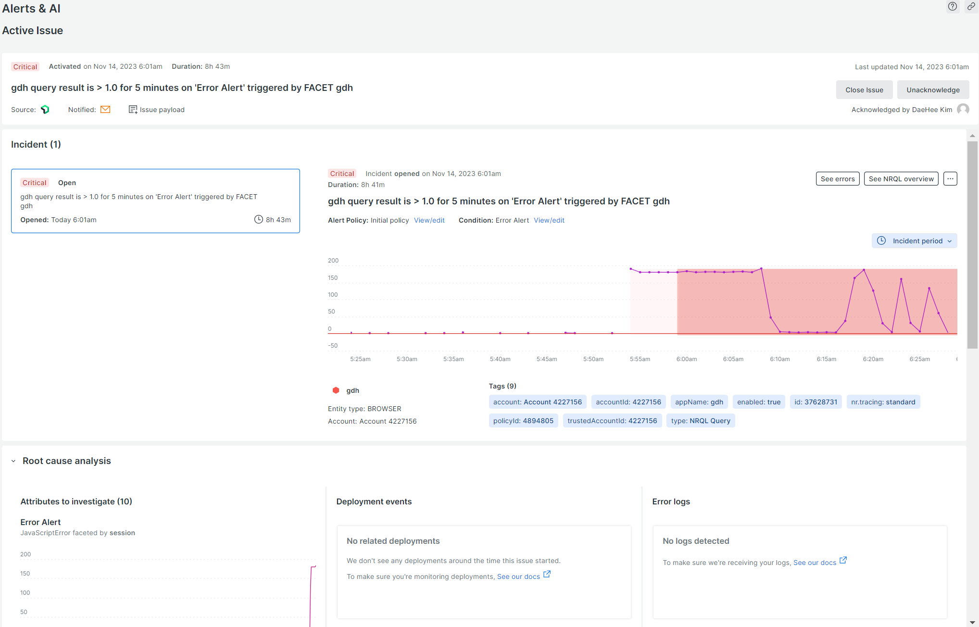Screen dimensions: 979x627
Task: Open the Incident period dropdown
Action: pyautogui.click(x=914, y=241)
